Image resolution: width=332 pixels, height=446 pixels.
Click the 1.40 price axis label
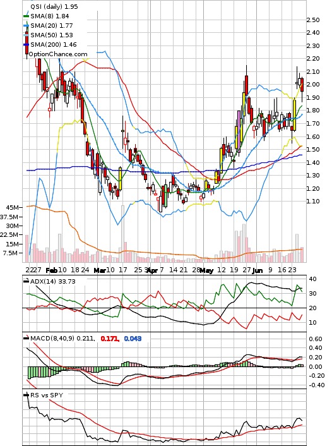tap(313, 163)
